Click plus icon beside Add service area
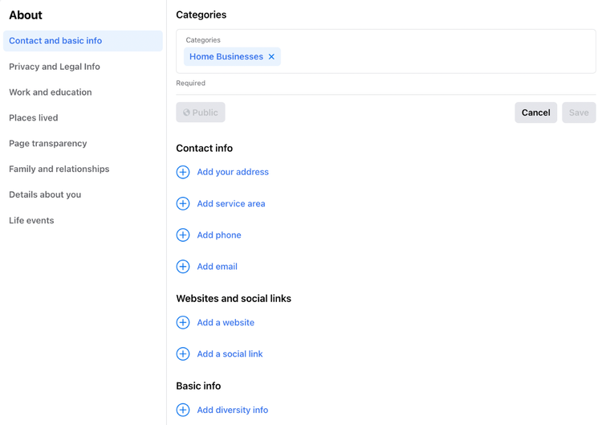The height and width of the screenshot is (425, 602). pyautogui.click(x=183, y=203)
